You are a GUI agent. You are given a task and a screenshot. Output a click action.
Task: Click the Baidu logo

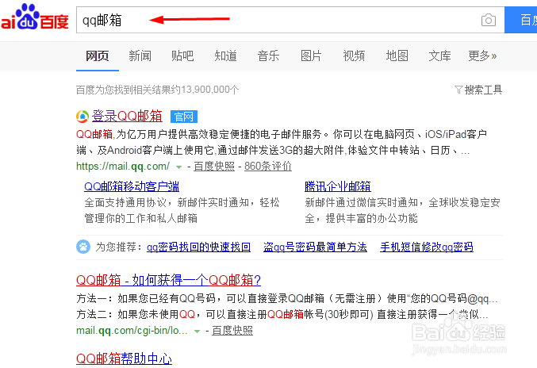click(34, 17)
